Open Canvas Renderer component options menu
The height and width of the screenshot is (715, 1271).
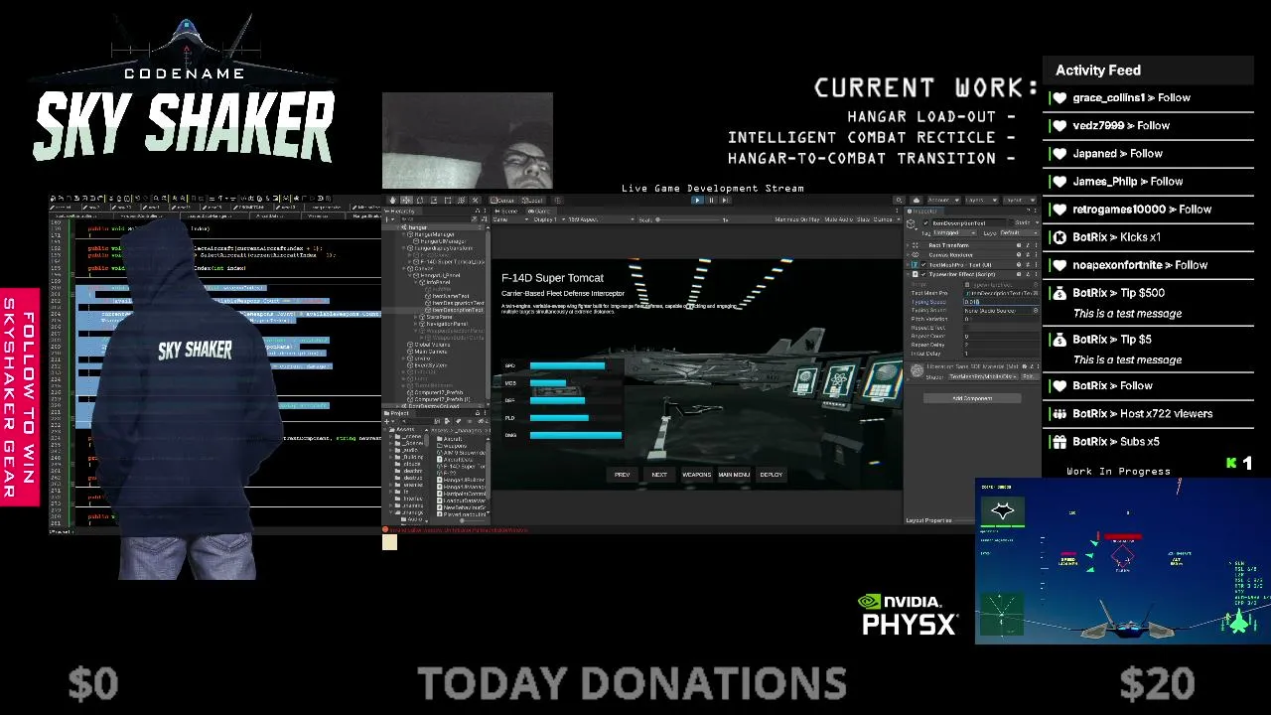[1035, 255]
